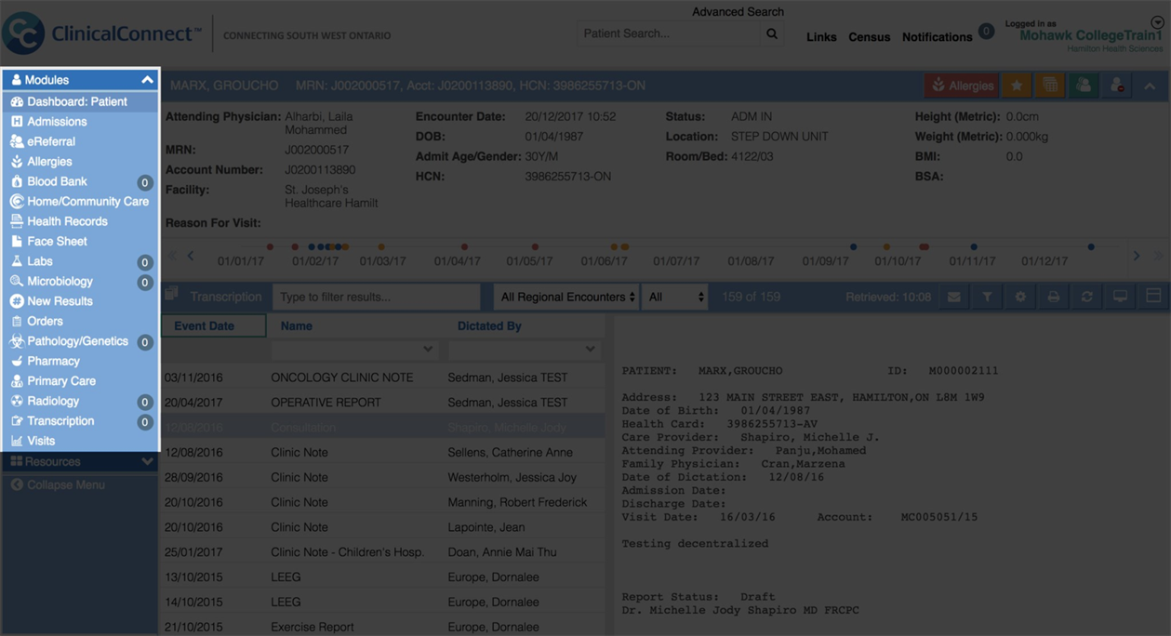Select Clinic Note by Sellens, Catherine Anne
Viewport: 1171px width, 636px height.
(x=383, y=453)
